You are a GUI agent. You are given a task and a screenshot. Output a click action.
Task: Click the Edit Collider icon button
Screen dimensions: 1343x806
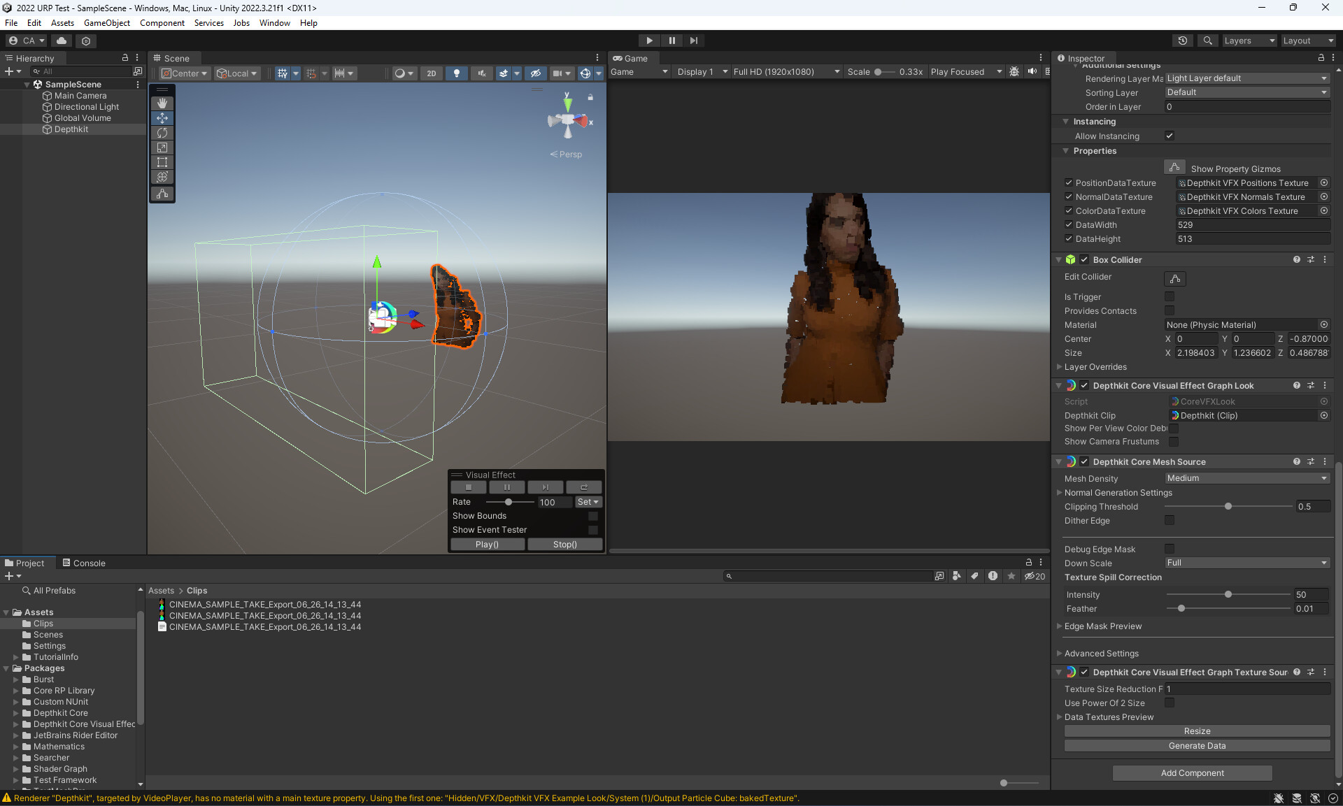(1175, 278)
